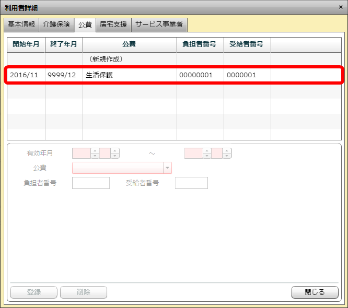
Task: Click the 負担者番号 column header
Action: click(x=200, y=44)
